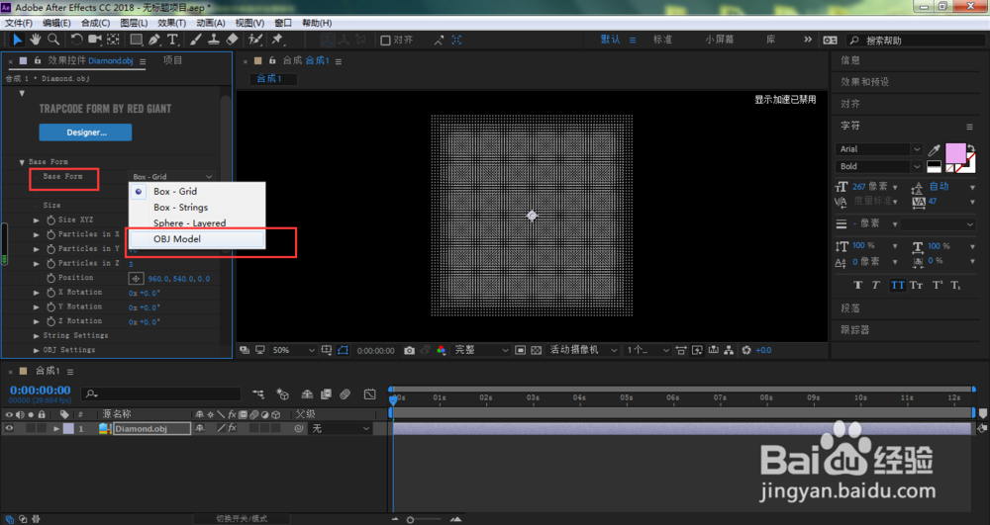Image resolution: width=990 pixels, height=525 pixels.
Task: Open the Arial font family dropdown
Action: (879, 149)
